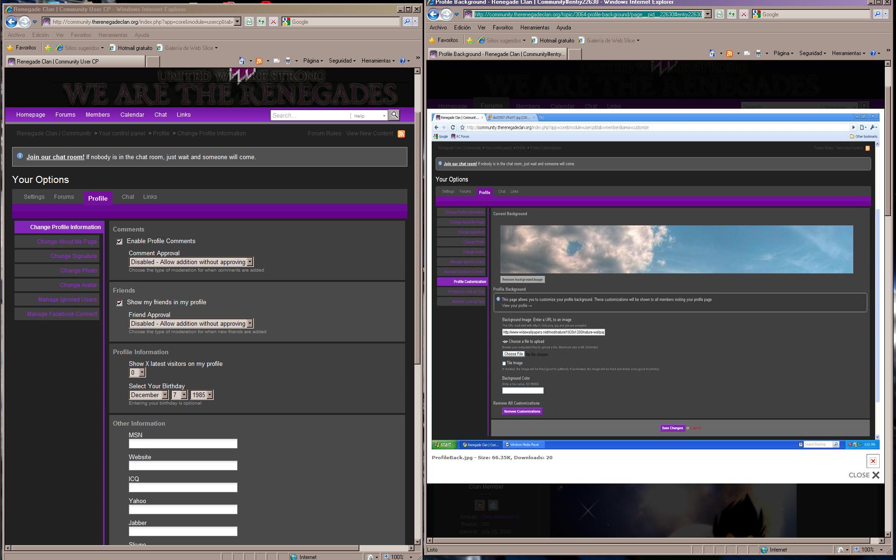
Task: Open Change About Me Page in the sidebar
Action: click(57, 242)
